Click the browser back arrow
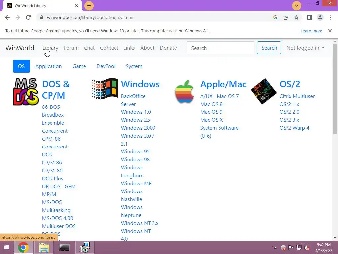 pos(7,17)
